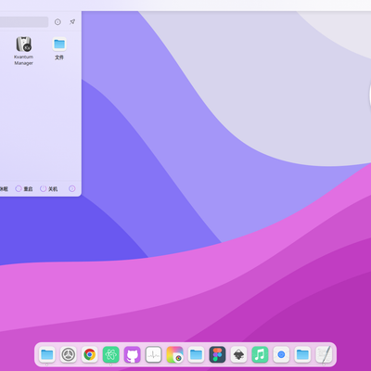Click the circular icon beside the pin
This screenshot has width=371, height=371.
click(58, 21)
